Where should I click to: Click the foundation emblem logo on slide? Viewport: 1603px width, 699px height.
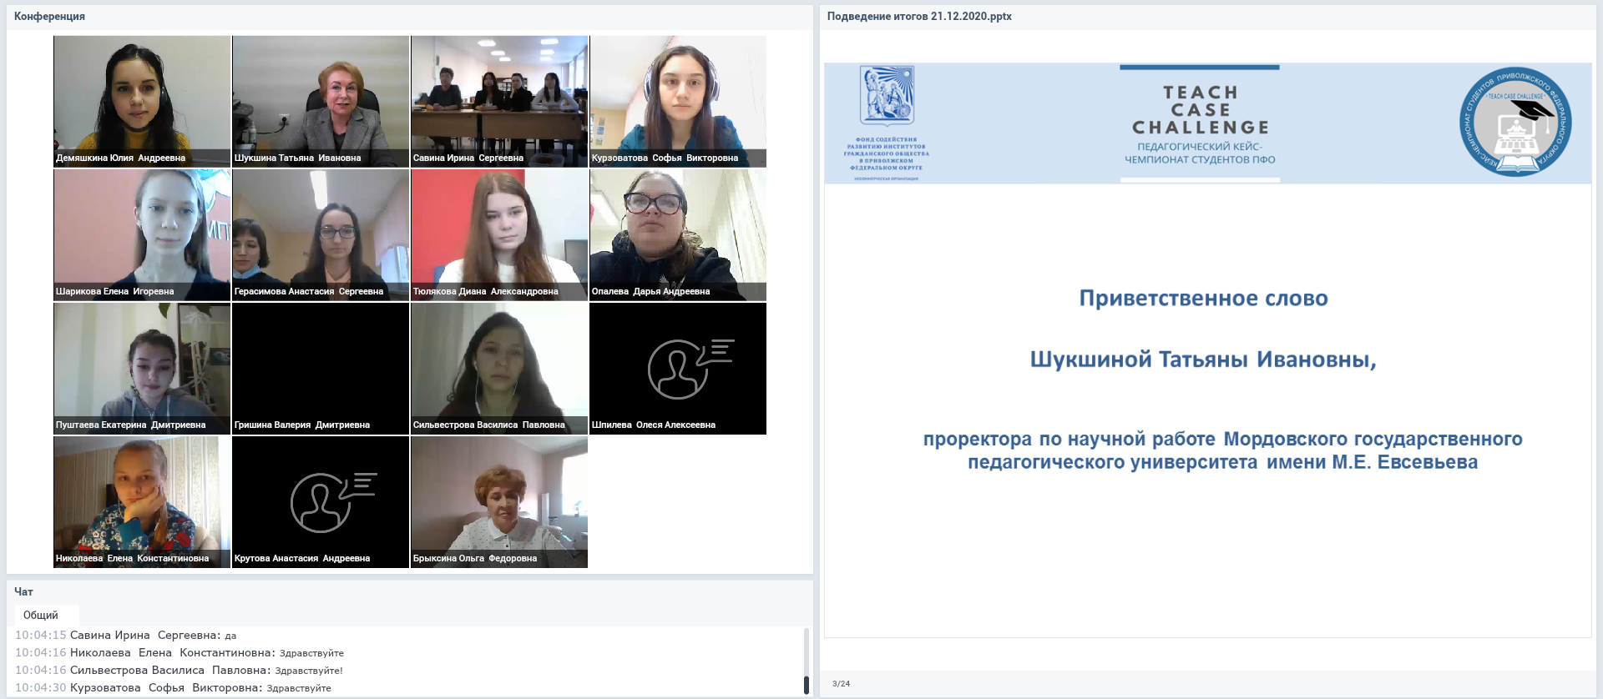pos(887,96)
